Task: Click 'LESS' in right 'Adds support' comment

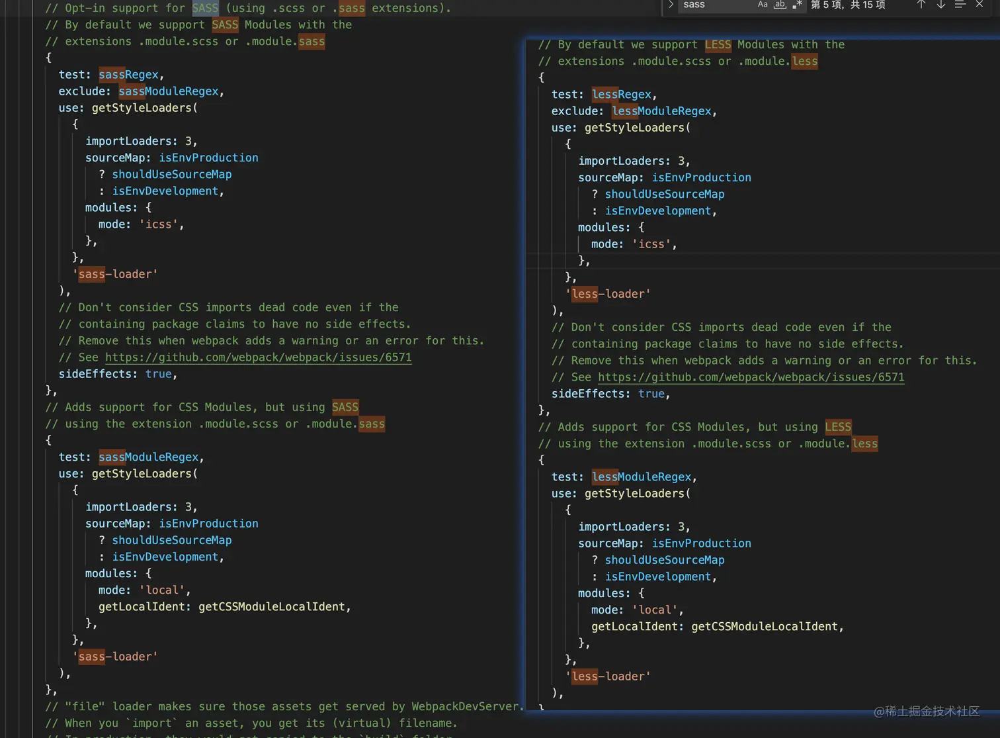Action: pos(838,427)
